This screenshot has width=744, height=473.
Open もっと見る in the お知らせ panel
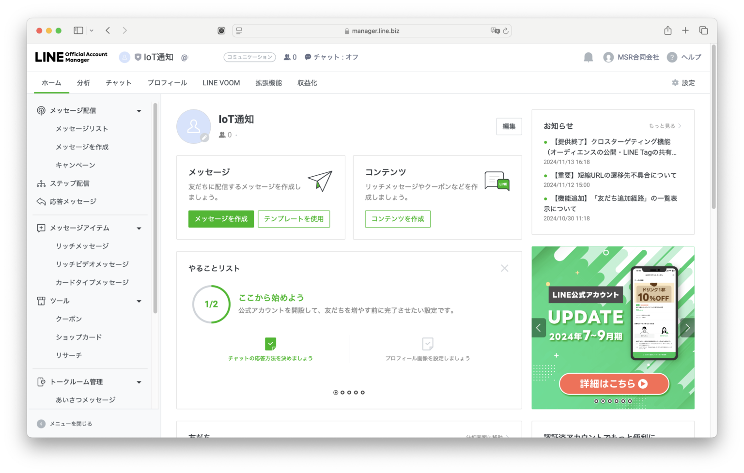coord(665,125)
